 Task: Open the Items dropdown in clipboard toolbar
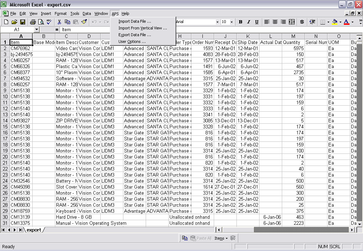[221, 238]
